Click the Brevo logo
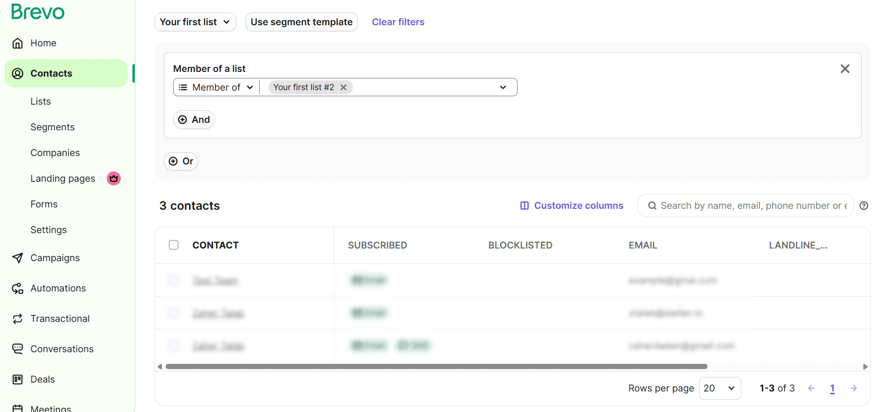Image resolution: width=876 pixels, height=412 pixels. click(x=37, y=12)
